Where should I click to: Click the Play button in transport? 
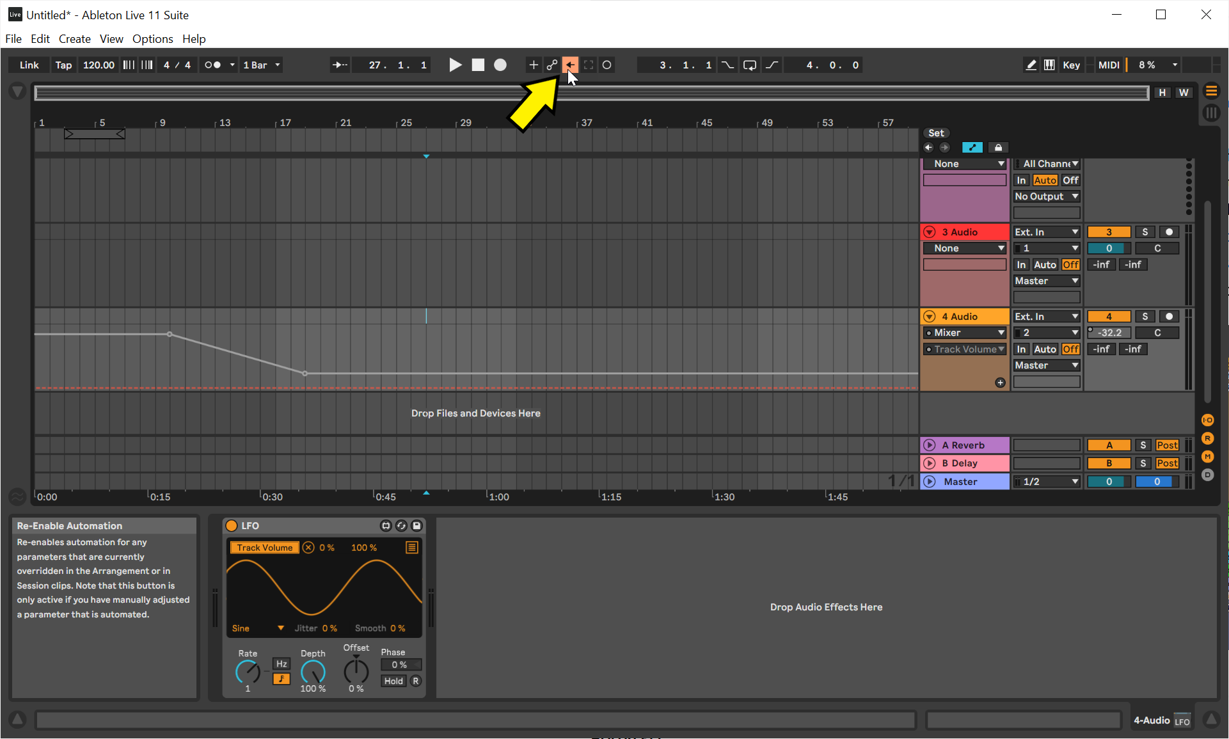[x=455, y=65]
